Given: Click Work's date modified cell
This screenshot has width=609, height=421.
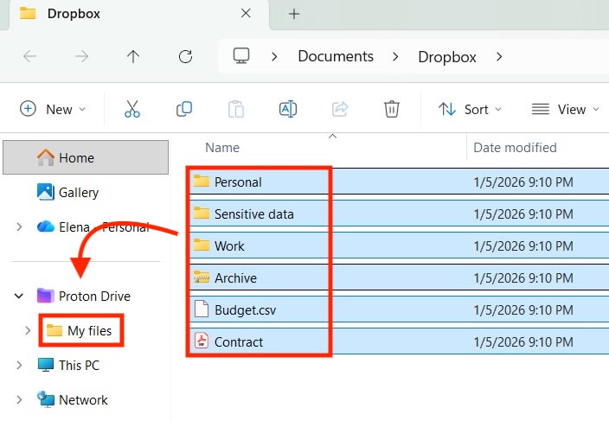Looking at the screenshot, I should click(523, 246).
